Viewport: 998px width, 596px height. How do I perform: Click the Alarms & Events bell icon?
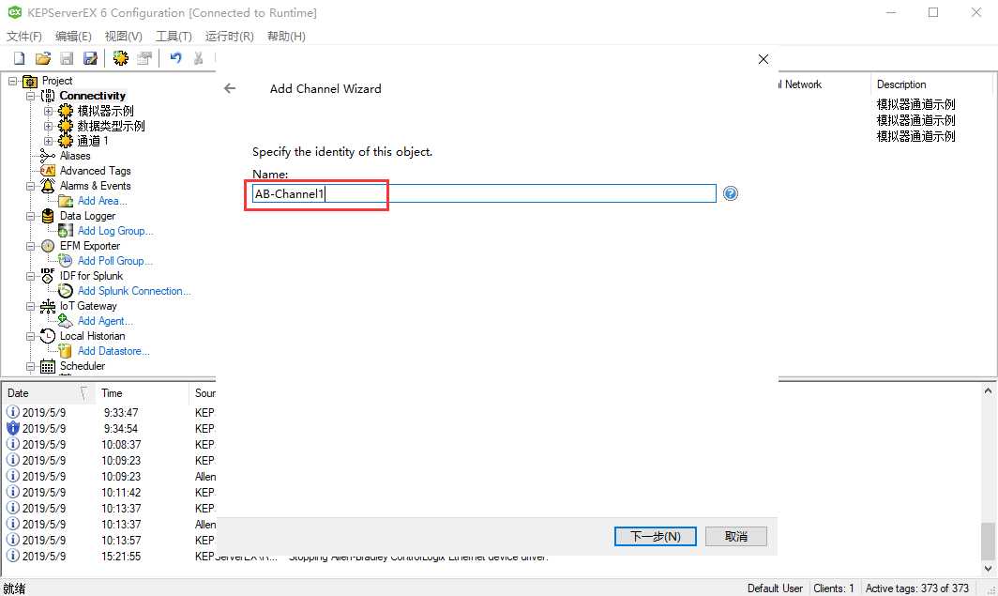click(48, 186)
